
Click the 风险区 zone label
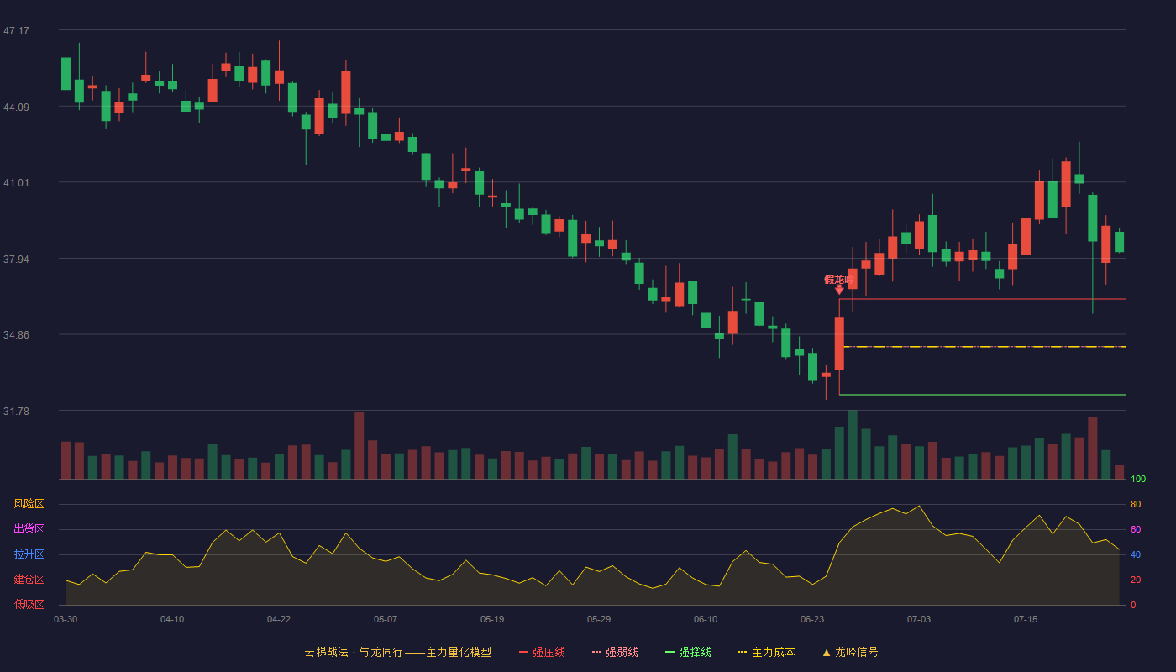pyautogui.click(x=29, y=504)
